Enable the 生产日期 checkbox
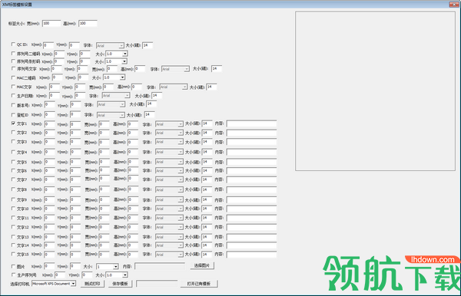Viewport: 461px width, 296px height. [13, 96]
